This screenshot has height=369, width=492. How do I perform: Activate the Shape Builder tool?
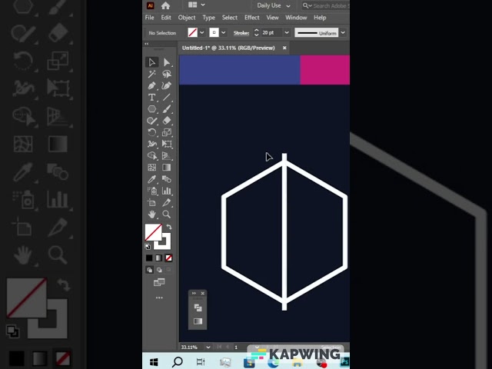(152, 155)
